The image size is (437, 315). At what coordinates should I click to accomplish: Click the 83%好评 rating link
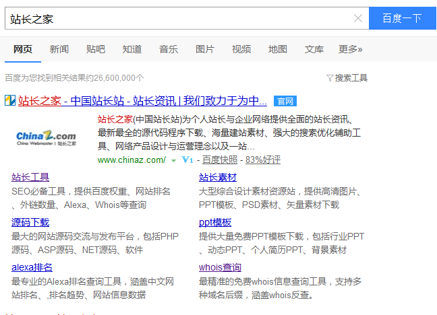click(263, 160)
